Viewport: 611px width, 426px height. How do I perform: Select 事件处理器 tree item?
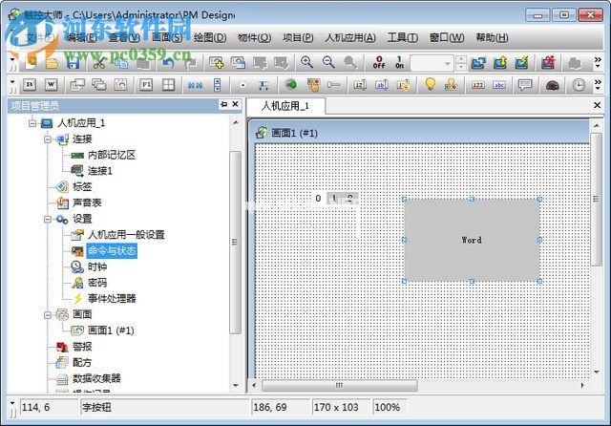(x=112, y=299)
